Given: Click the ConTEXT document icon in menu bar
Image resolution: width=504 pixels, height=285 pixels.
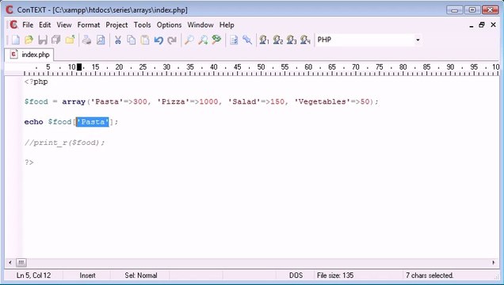Looking at the screenshot, I should point(13,25).
